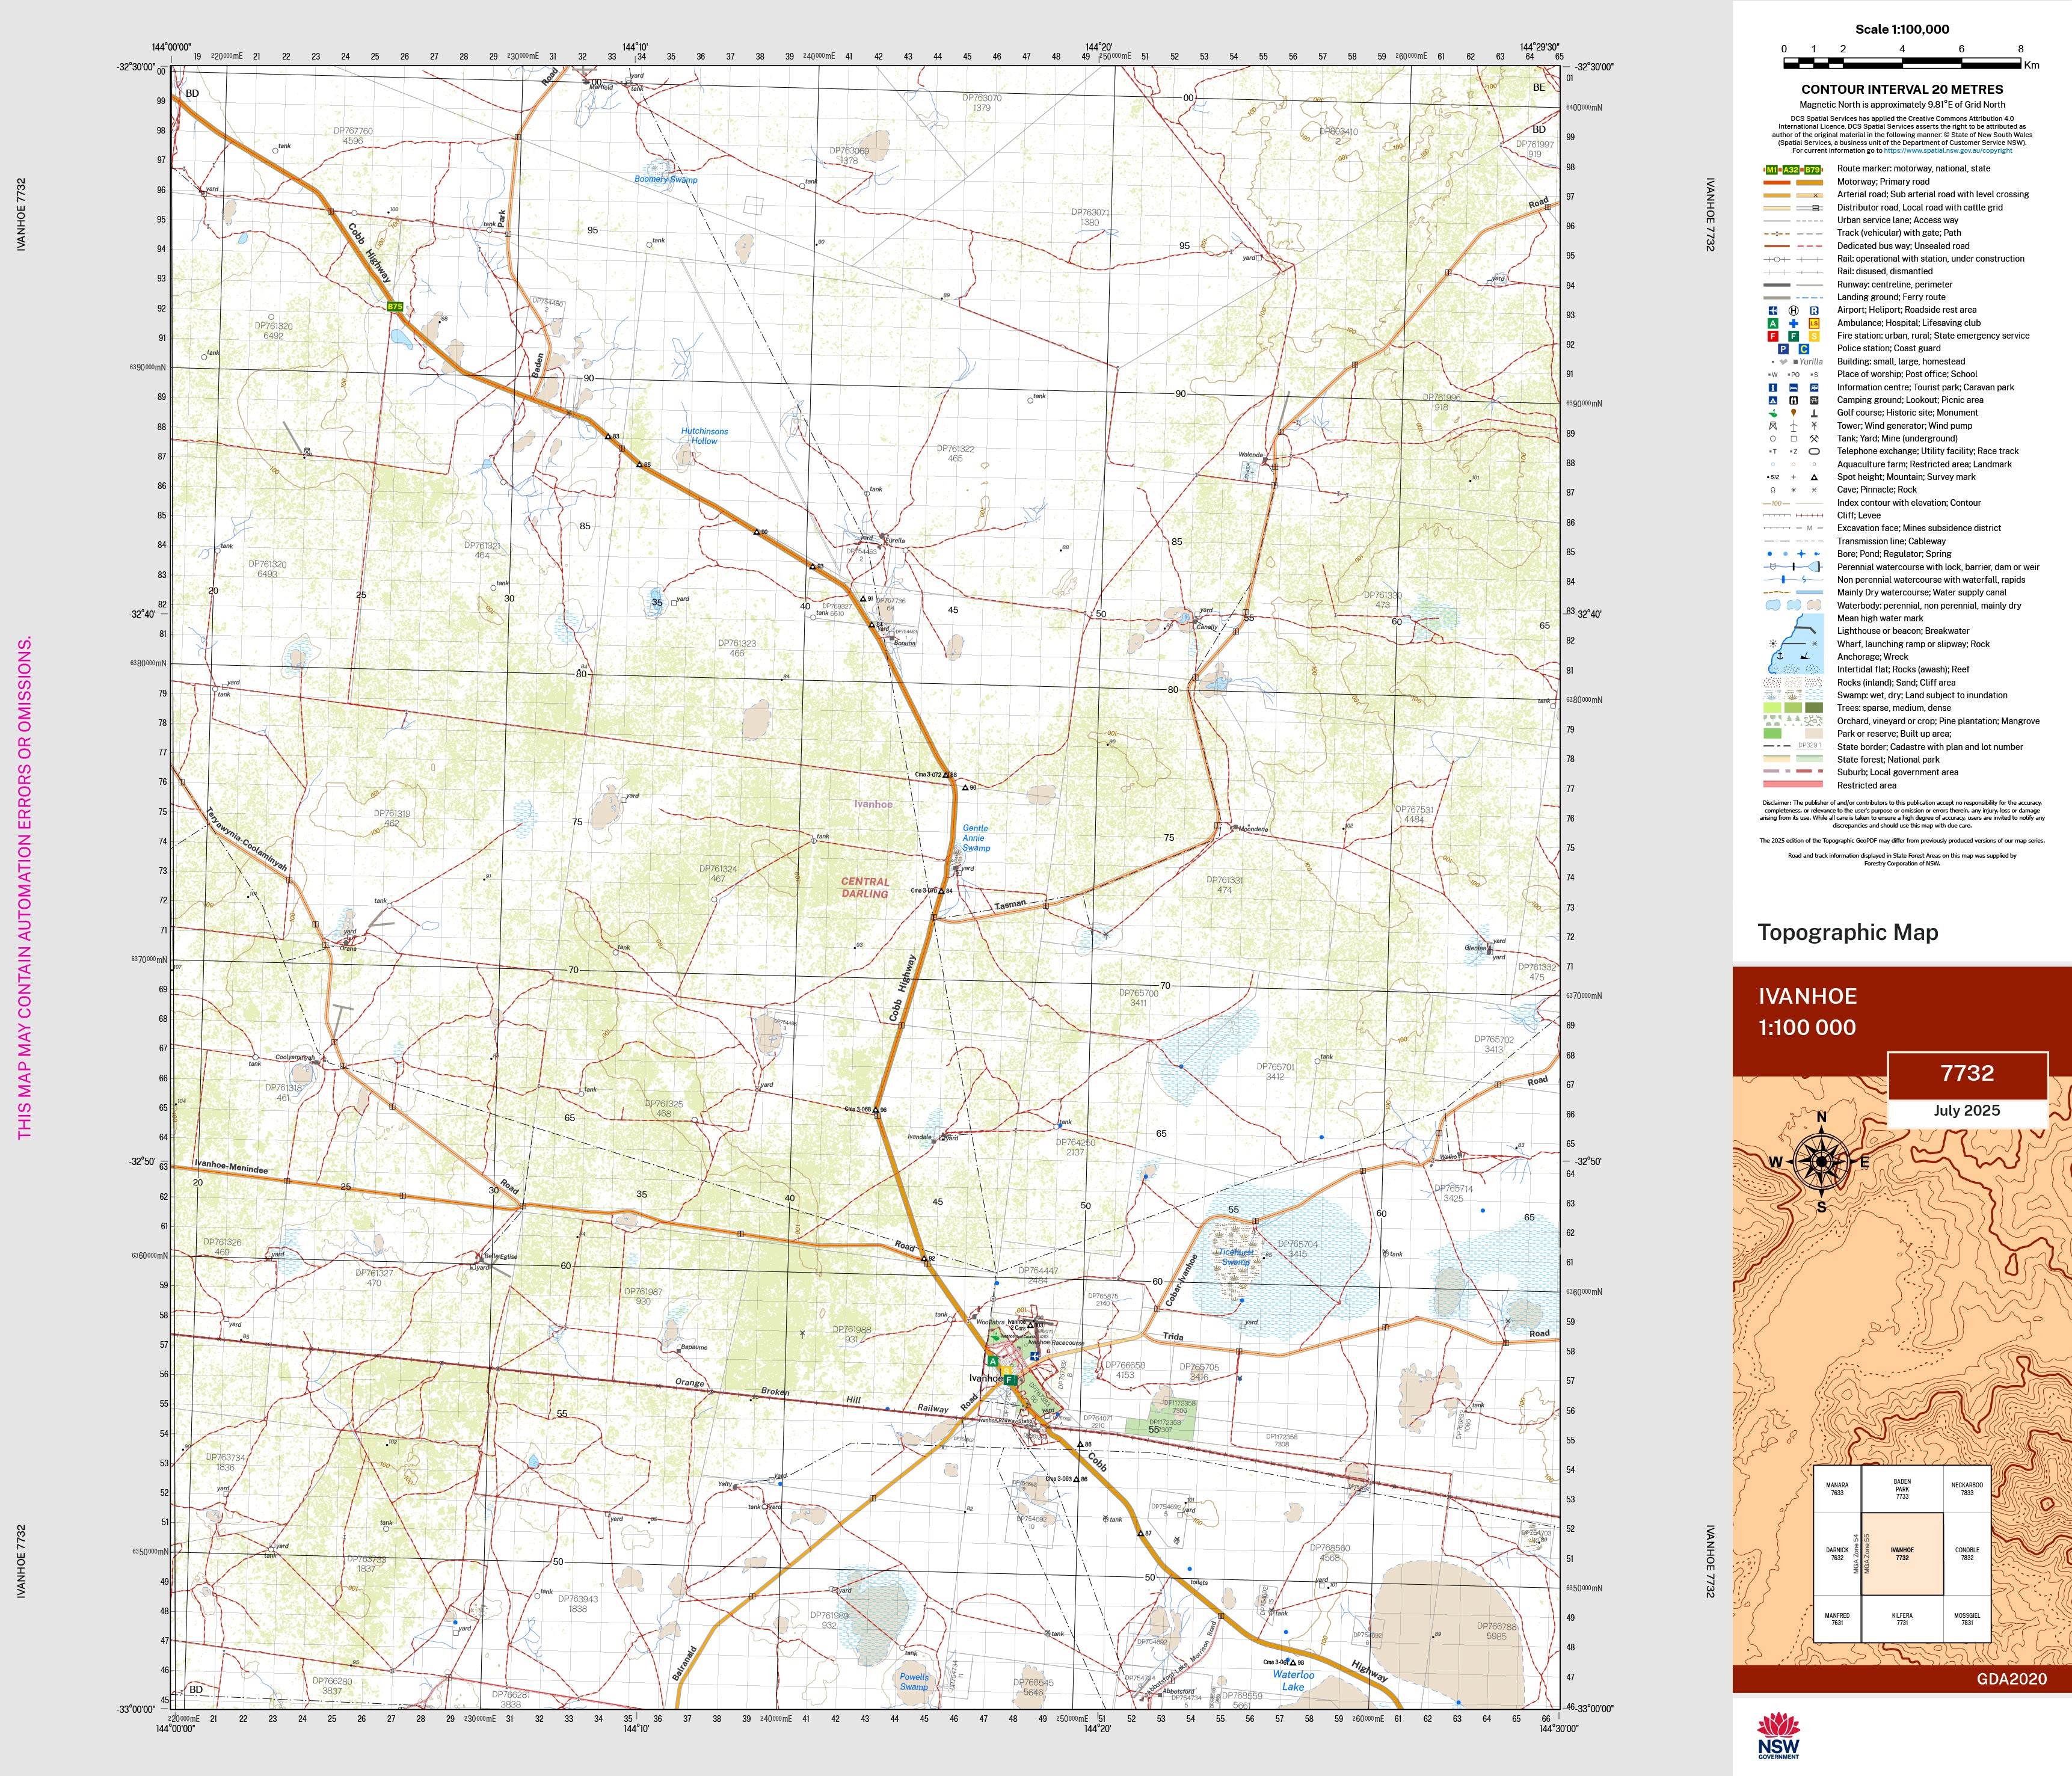The image size is (2072, 1776).
Task: Click the compass rose on the cover
Action: click(x=1821, y=1162)
